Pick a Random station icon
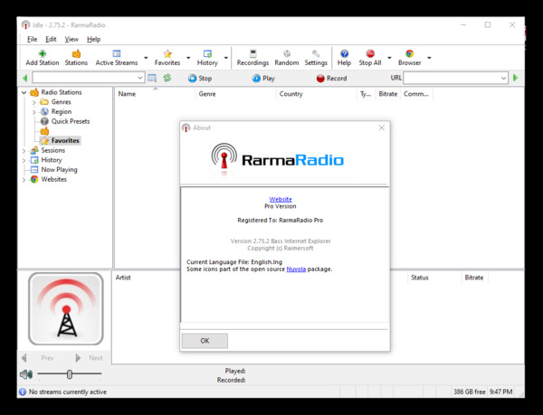The width and height of the screenshot is (543, 415). (x=287, y=53)
